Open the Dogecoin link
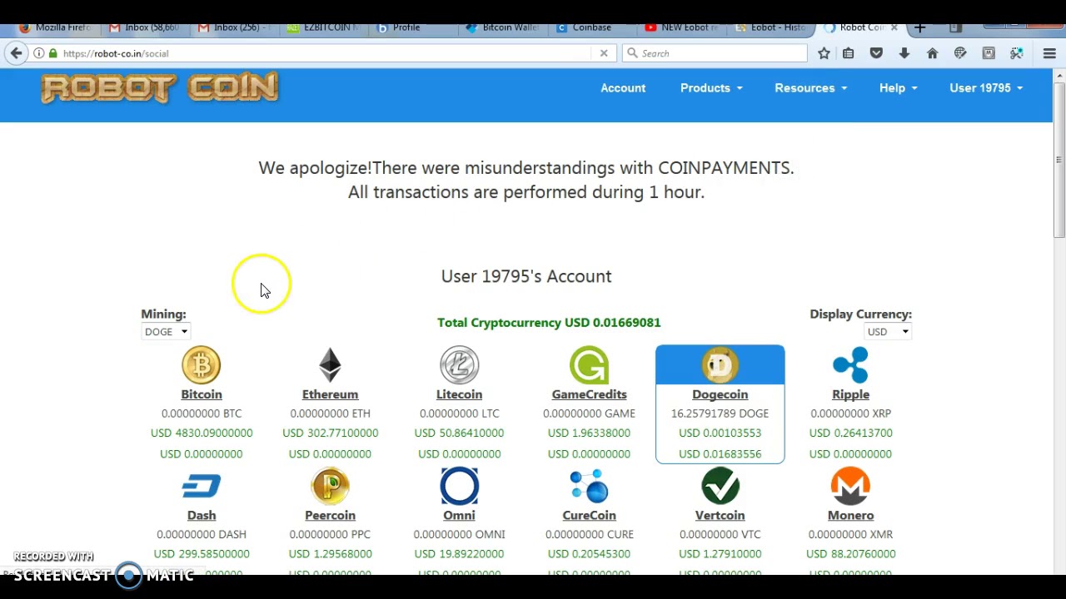The height and width of the screenshot is (599, 1066). point(720,394)
